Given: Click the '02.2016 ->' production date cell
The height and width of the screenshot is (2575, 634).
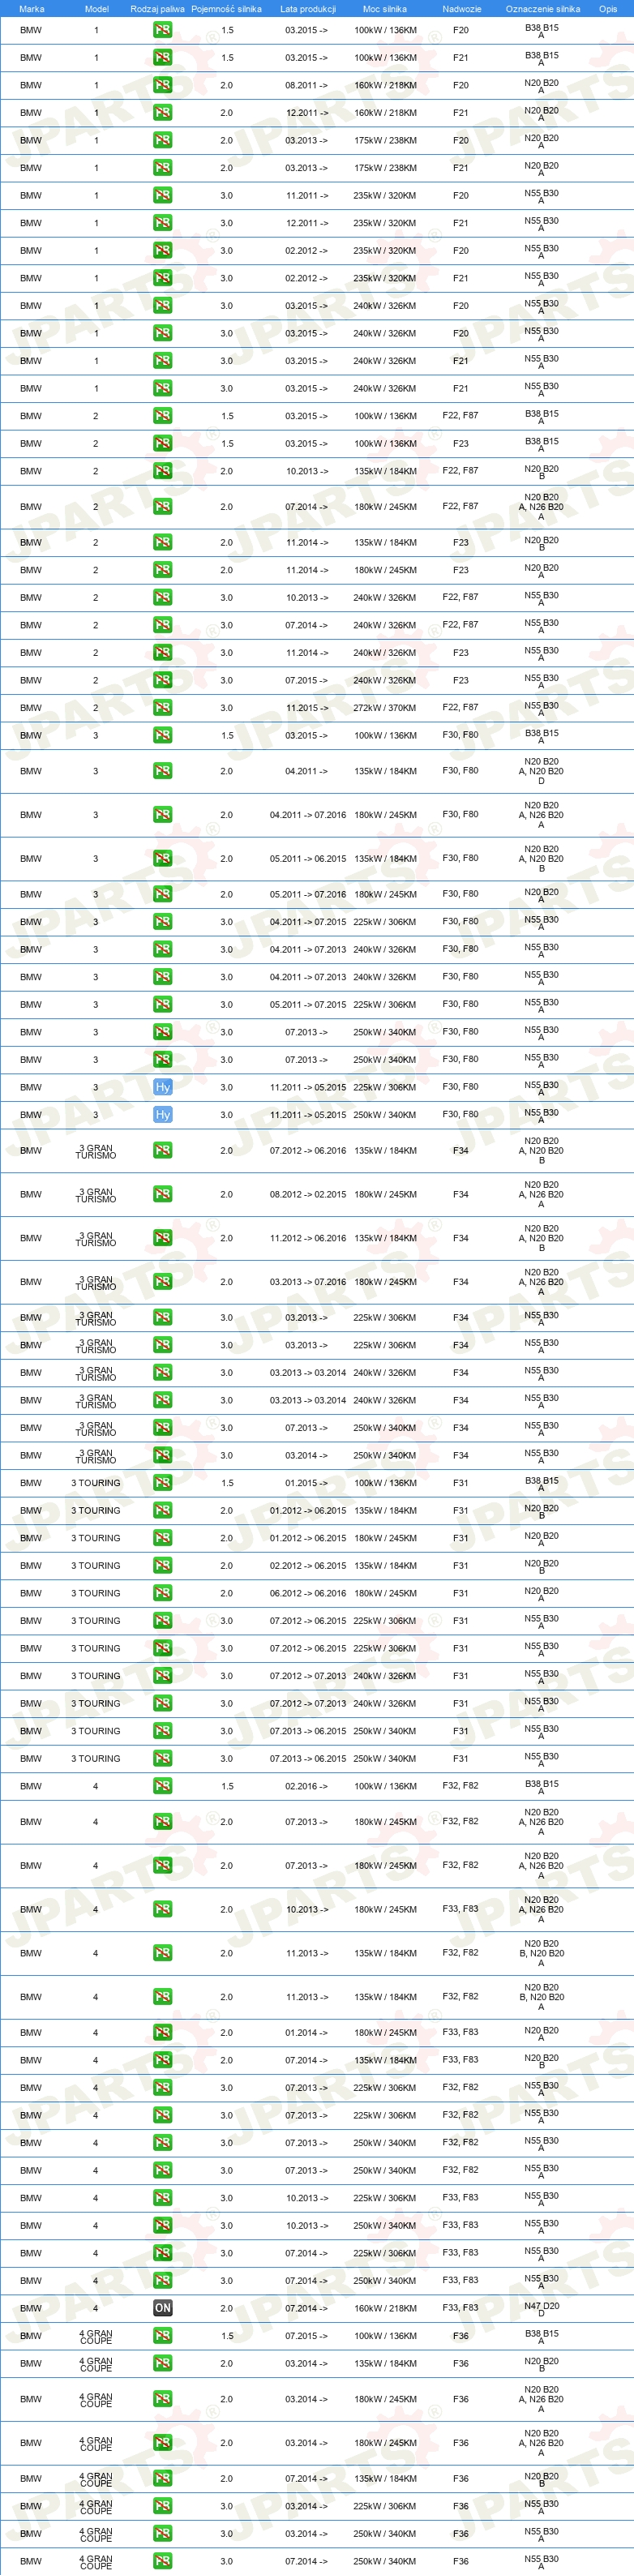Looking at the screenshot, I should point(307,1786).
